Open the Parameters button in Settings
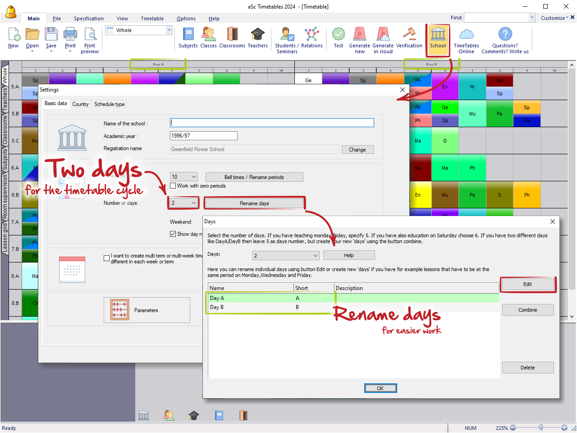 pos(147,310)
